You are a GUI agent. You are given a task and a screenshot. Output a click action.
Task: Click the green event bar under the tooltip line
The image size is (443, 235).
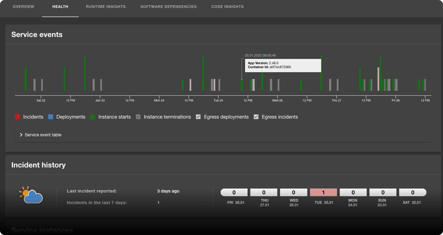242,85
